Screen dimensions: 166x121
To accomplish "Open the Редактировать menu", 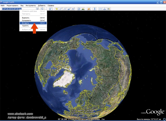I will (x=12, y=6).
